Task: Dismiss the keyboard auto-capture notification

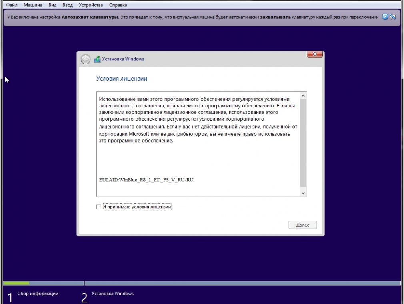Action: (x=385, y=17)
